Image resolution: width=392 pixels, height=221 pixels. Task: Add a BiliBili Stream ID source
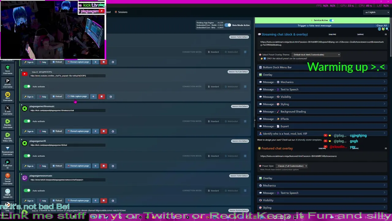pos(8,193)
